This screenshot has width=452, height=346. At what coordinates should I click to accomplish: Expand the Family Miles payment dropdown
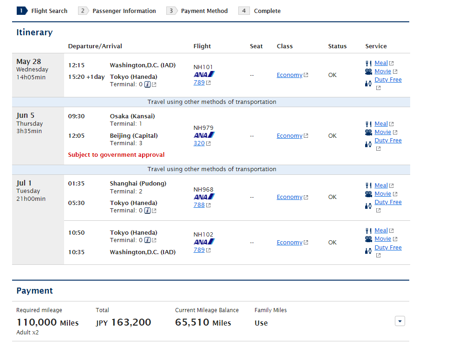click(400, 321)
